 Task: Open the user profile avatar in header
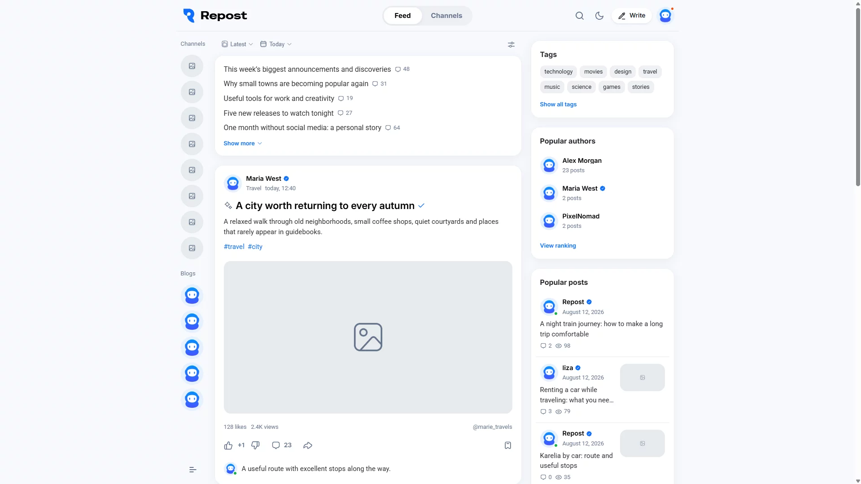pos(665,16)
